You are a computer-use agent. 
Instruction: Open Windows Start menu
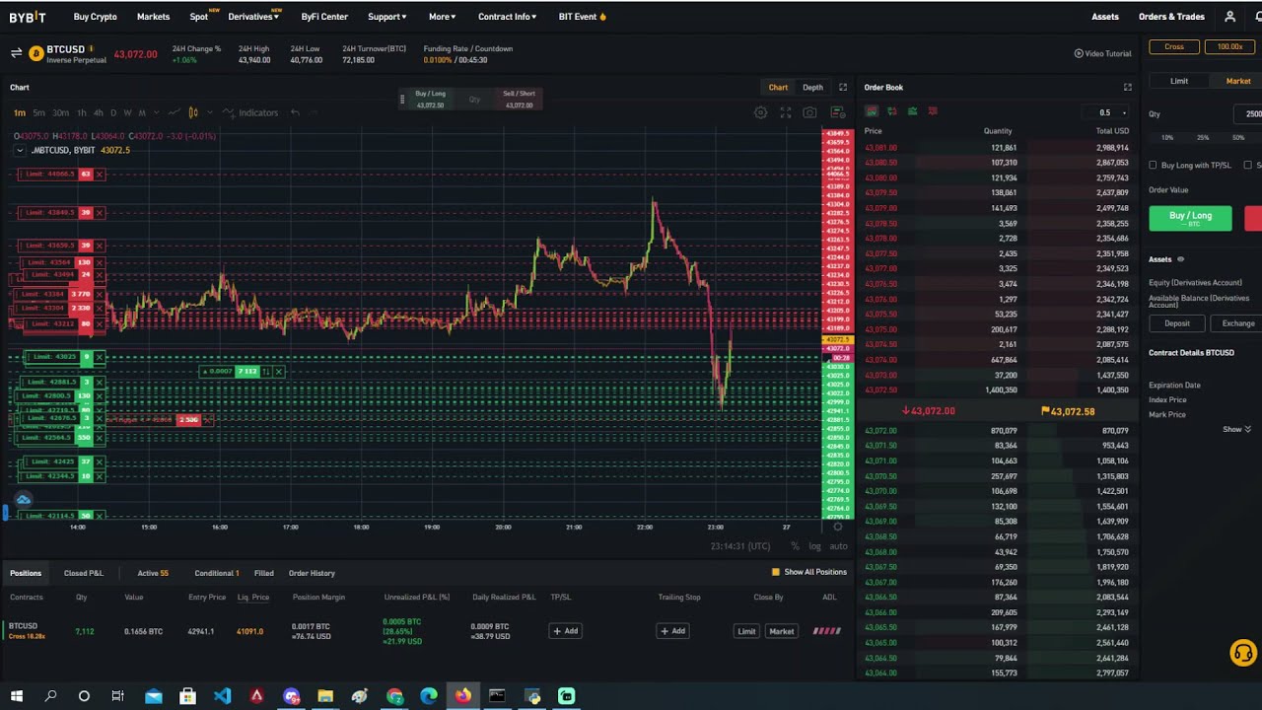pos(17,696)
